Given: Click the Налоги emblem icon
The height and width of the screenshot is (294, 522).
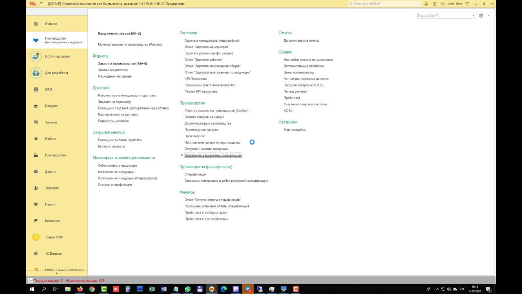Looking at the screenshot, I should click(x=36, y=204).
